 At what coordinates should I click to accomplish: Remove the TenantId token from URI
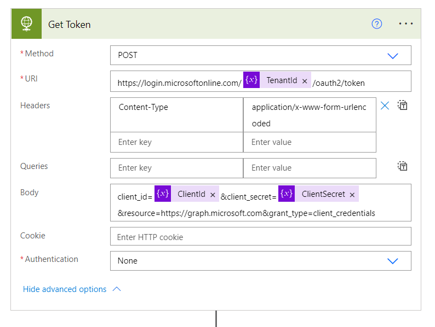click(305, 81)
